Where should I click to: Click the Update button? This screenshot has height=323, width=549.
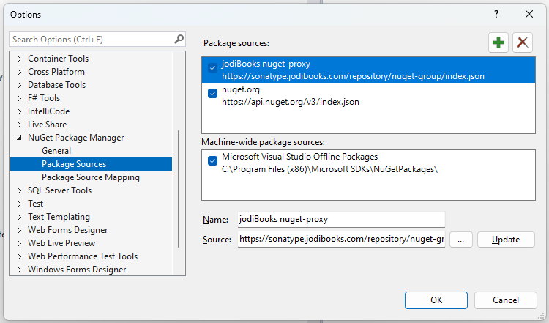[x=506, y=240]
